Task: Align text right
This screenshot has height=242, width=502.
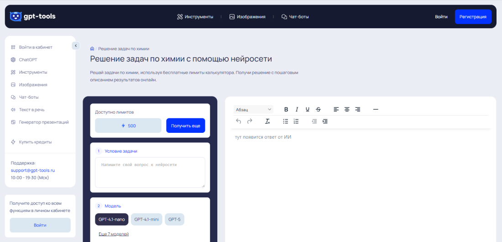Action: click(358, 110)
